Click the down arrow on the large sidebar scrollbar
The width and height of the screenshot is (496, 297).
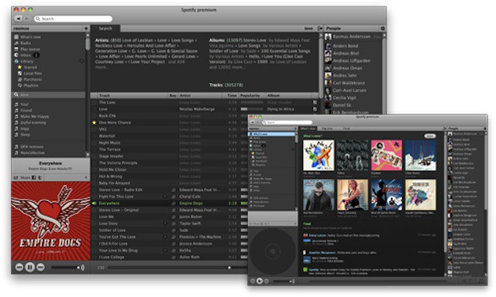[x=88, y=155]
